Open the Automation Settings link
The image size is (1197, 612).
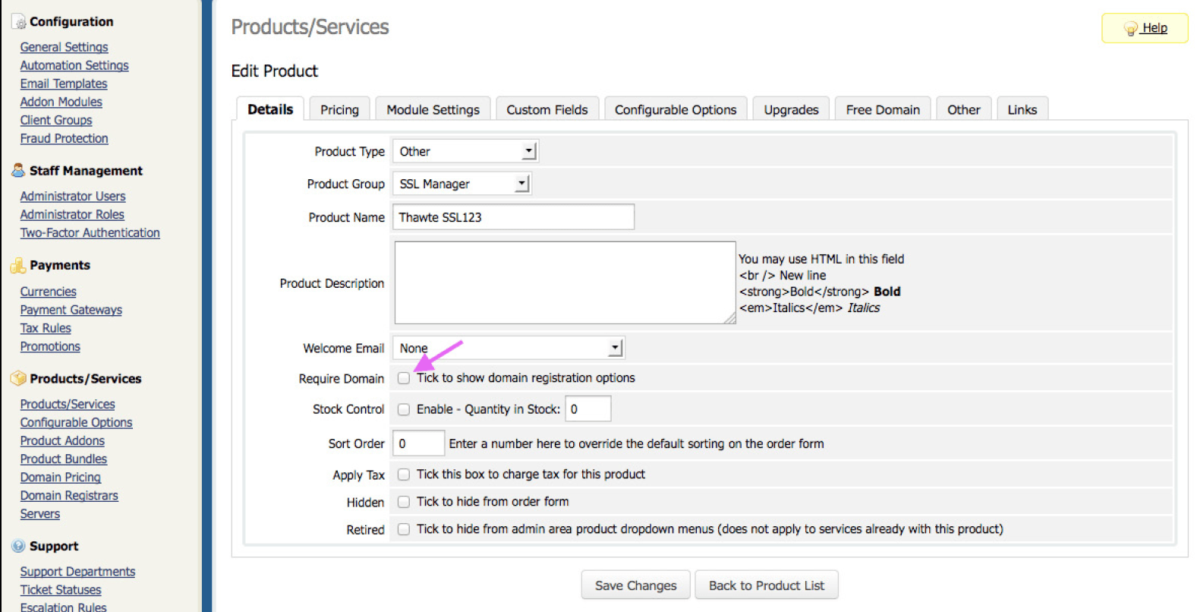click(x=74, y=65)
